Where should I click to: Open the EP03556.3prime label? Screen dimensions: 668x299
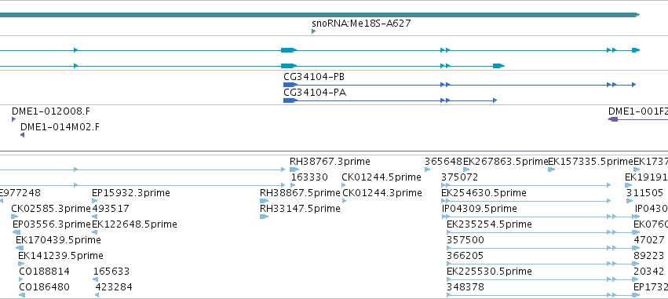pyautogui.click(x=52, y=224)
